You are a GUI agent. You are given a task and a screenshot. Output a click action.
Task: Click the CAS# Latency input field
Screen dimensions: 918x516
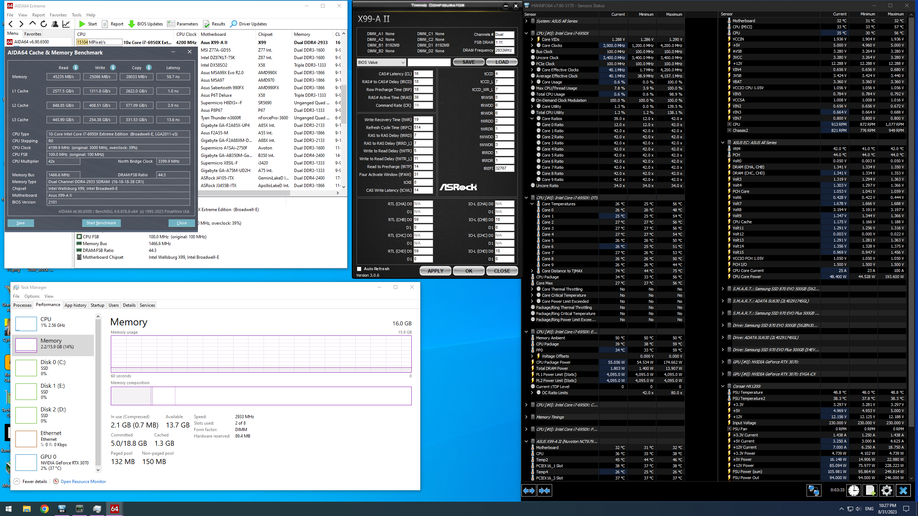point(423,74)
